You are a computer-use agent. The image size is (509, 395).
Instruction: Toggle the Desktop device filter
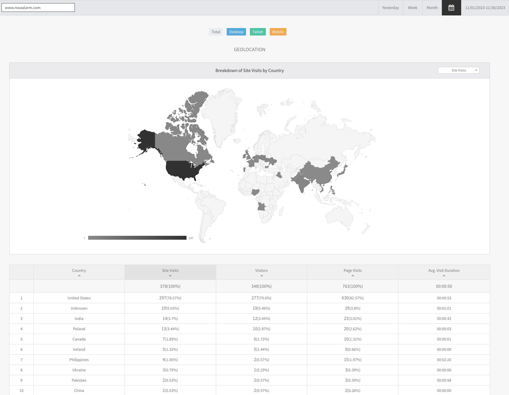point(236,32)
